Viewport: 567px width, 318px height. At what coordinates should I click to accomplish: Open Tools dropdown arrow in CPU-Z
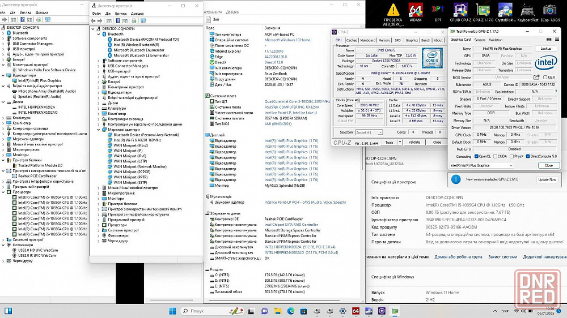click(x=400, y=142)
